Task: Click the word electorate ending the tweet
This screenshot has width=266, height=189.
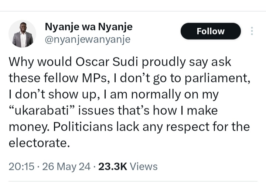Action: [39, 143]
